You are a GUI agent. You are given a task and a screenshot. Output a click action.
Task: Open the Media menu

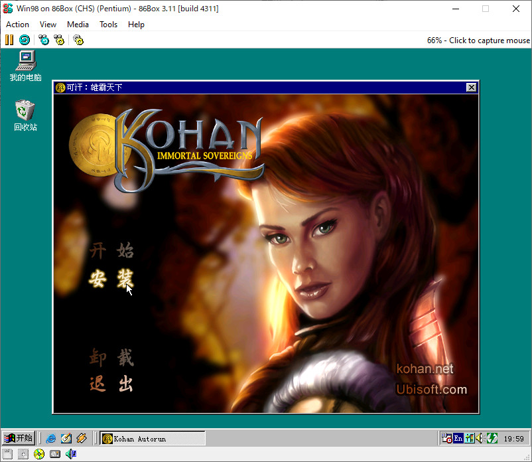pos(78,25)
